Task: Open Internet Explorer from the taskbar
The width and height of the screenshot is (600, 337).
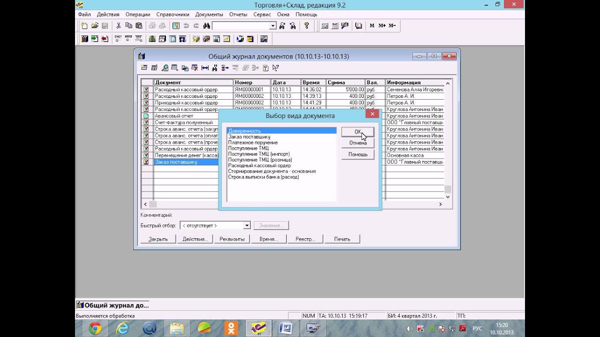Action: (122, 328)
